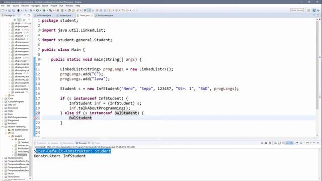This screenshot has height=181, width=322.
Task: Open the Run dropdown arrow beside green Run
Action: pyautogui.click(x=40, y=10)
